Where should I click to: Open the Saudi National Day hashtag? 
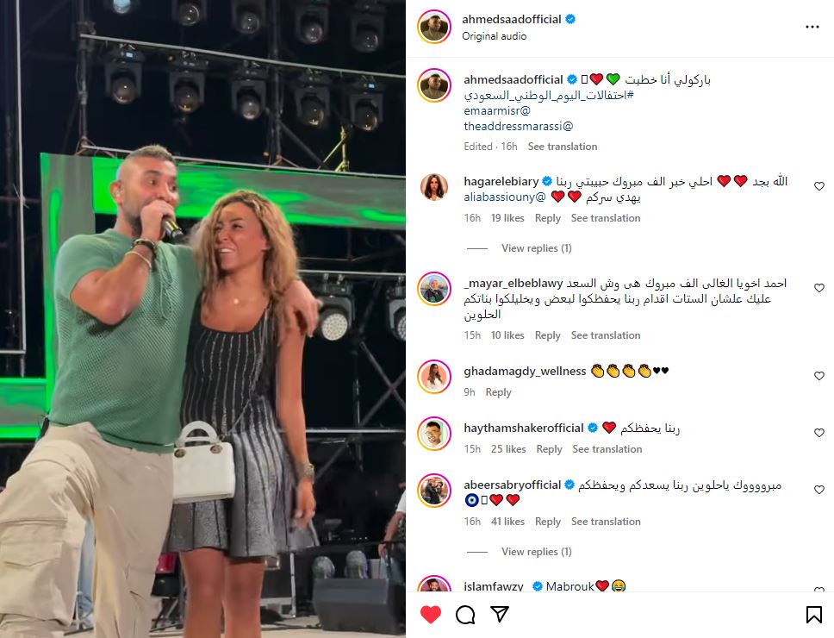(x=548, y=95)
